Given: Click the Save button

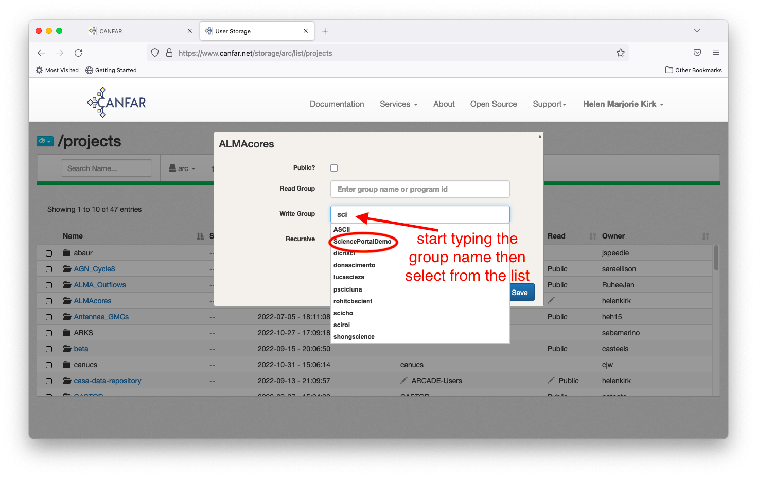Looking at the screenshot, I should [x=520, y=293].
